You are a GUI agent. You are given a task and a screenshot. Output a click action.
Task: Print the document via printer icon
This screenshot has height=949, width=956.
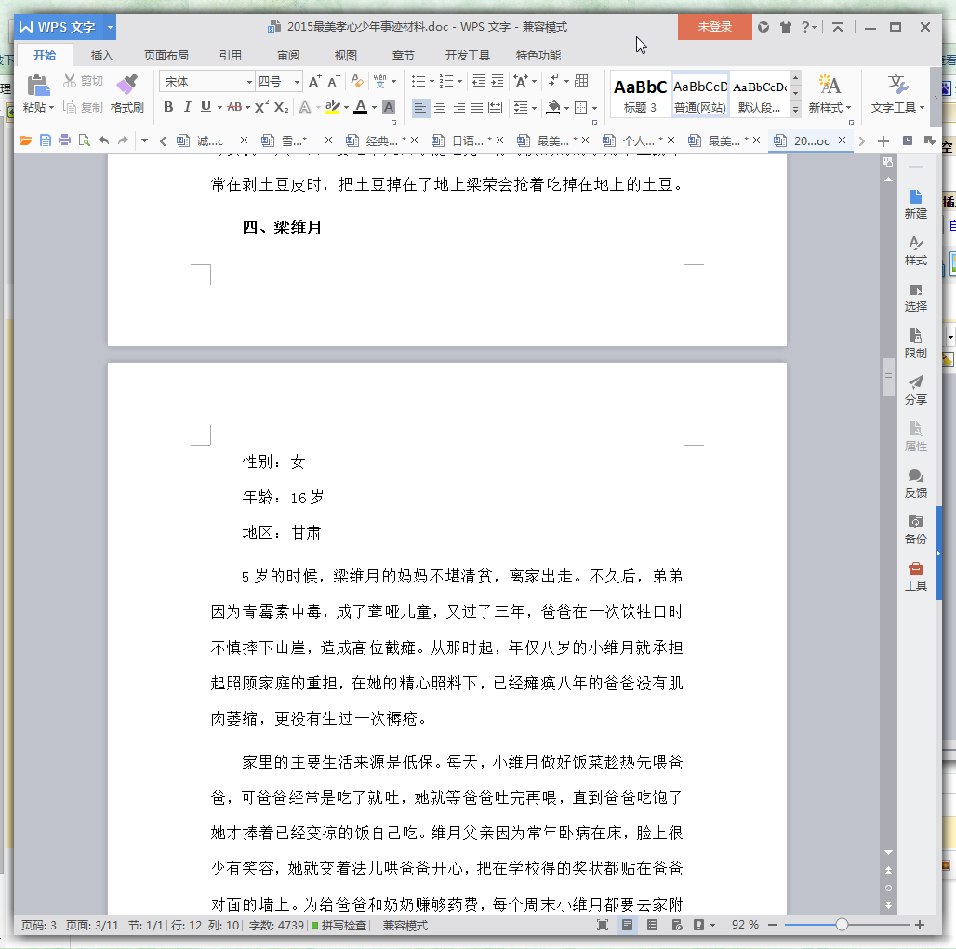click(x=64, y=140)
